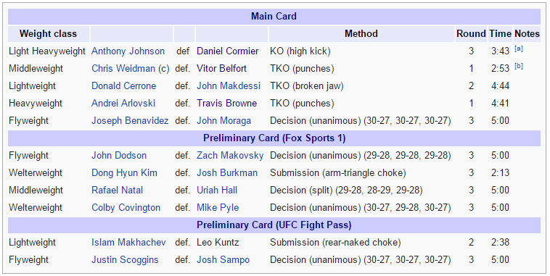Follow the Islam Makhachev link
The image size is (550, 276).
(x=128, y=243)
